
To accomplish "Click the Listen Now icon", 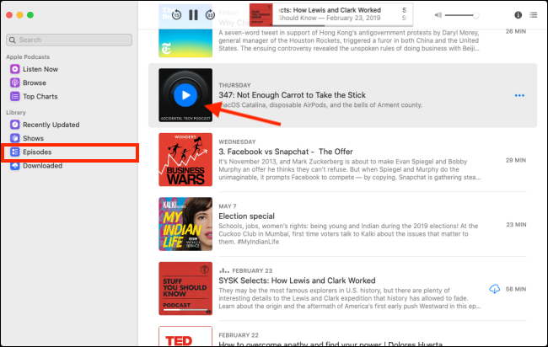I will (14, 69).
